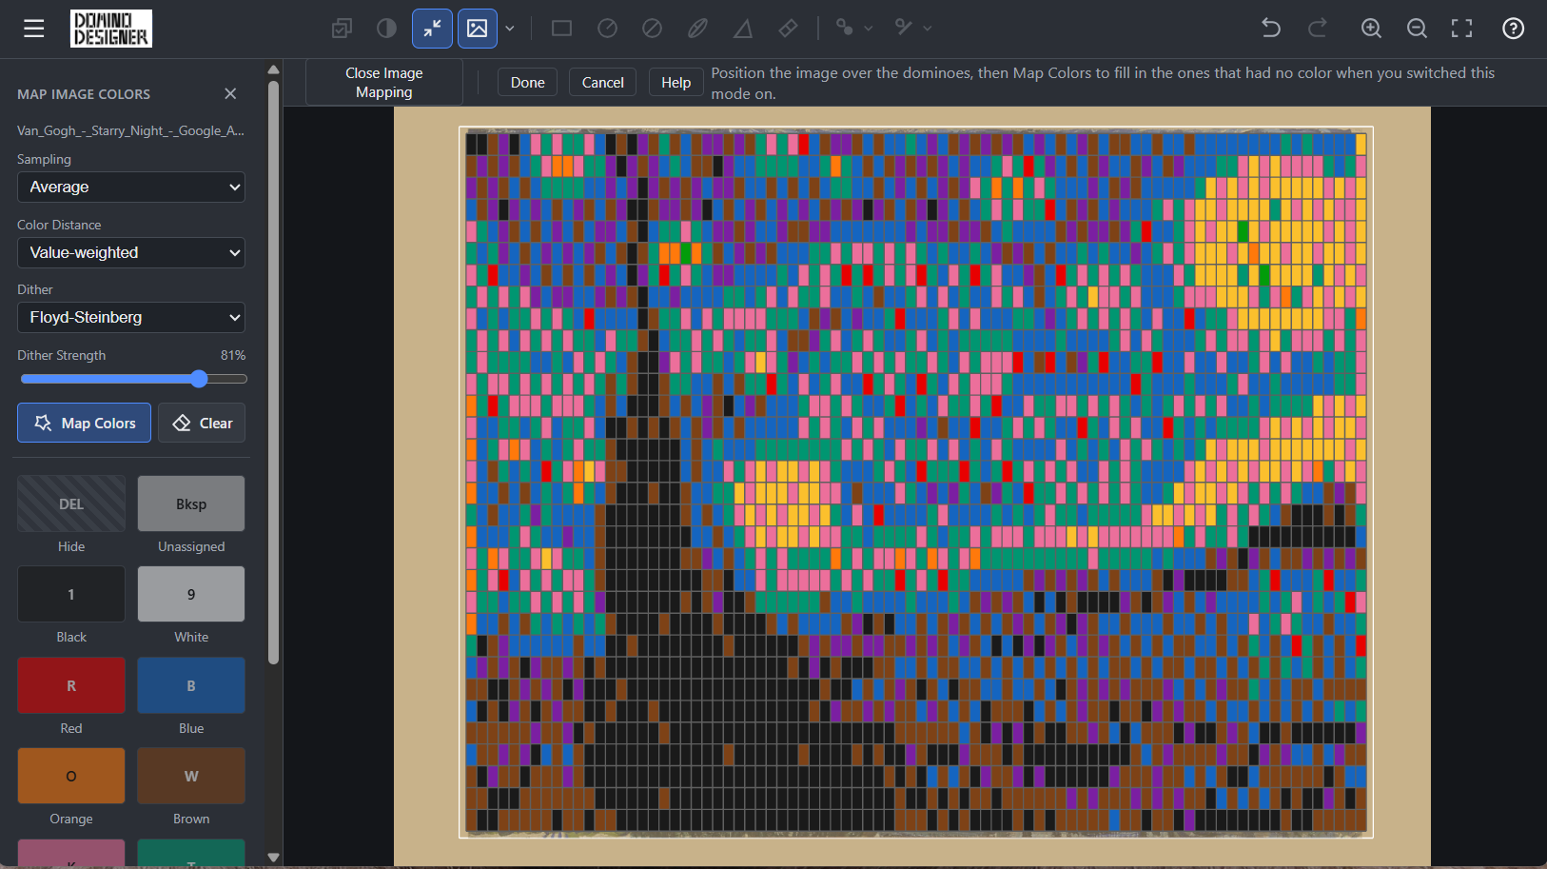Click the Van_Gogh image filename text
Screen dimensions: 1547x869
click(131, 130)
